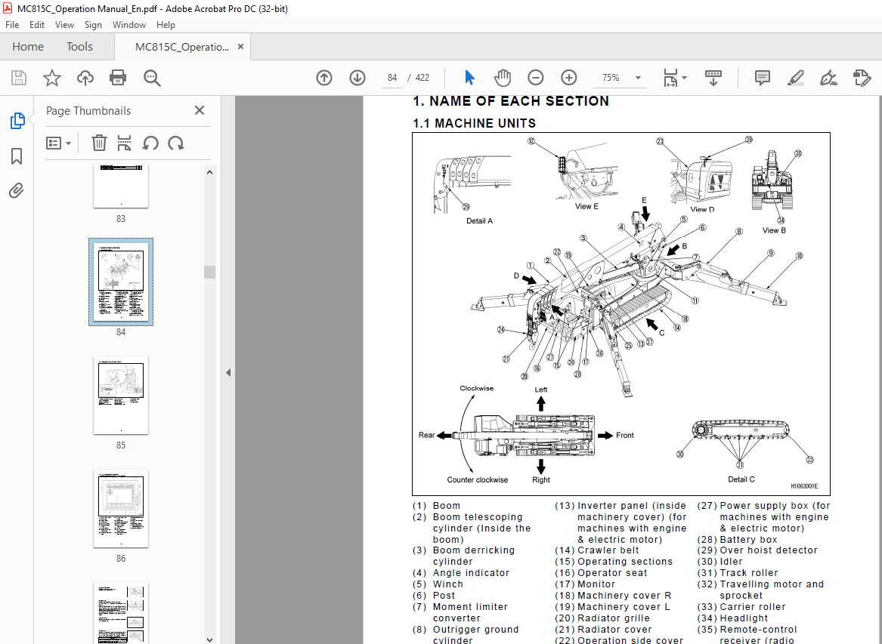Click the fit page width icon
The width and height of the screenshot is (882, 644).
click(x=670, y=78)
